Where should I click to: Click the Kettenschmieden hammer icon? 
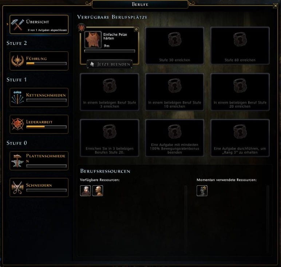pos(17,97)
